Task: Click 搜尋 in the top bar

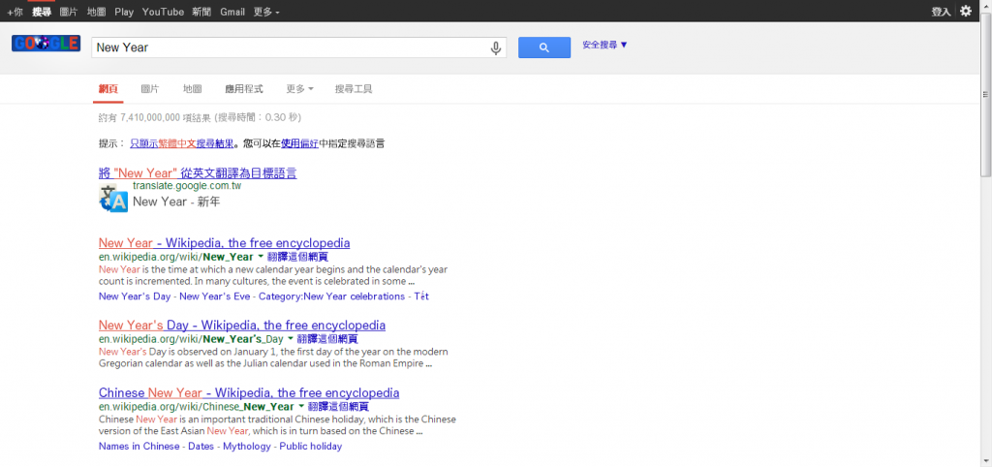Action: pos(42,12)
